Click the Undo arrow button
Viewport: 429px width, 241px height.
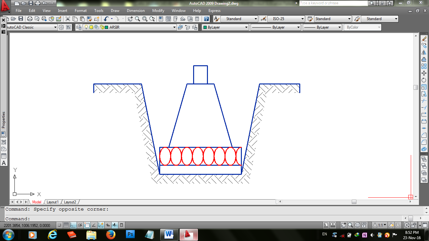click(x=106, y=19)
